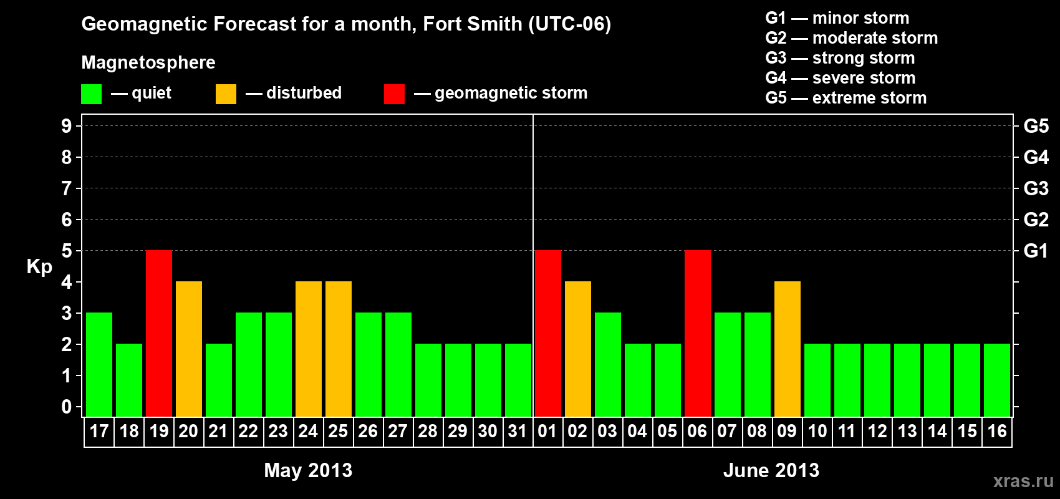Click the red geomagnetic storm legend swatch
The image size is (1060, 499).
[x=394, y=94]
